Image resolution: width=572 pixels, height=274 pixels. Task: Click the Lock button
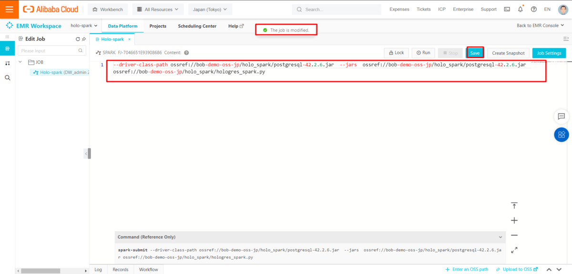396,53
